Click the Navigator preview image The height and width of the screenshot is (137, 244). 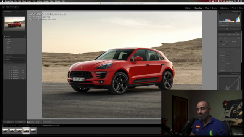[x=14, y=24]
